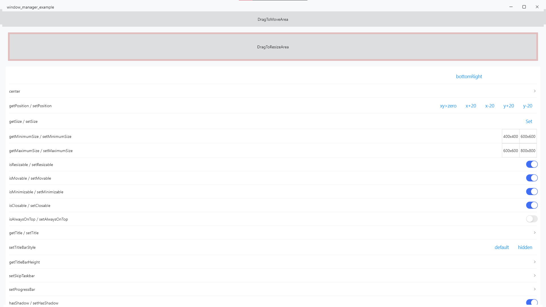This screenshot has height=307, width=546.
Task: Move the window with x+20
Action: point(471,106)
